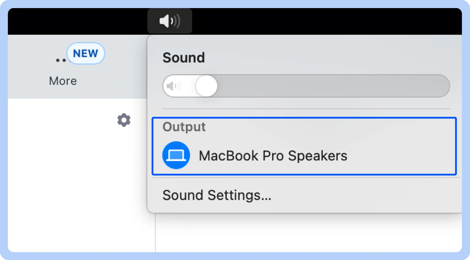The height and width of the screenshot is (260, 470).
Task: Expand the Output section of the Sound menu
Action: point(184,127)
